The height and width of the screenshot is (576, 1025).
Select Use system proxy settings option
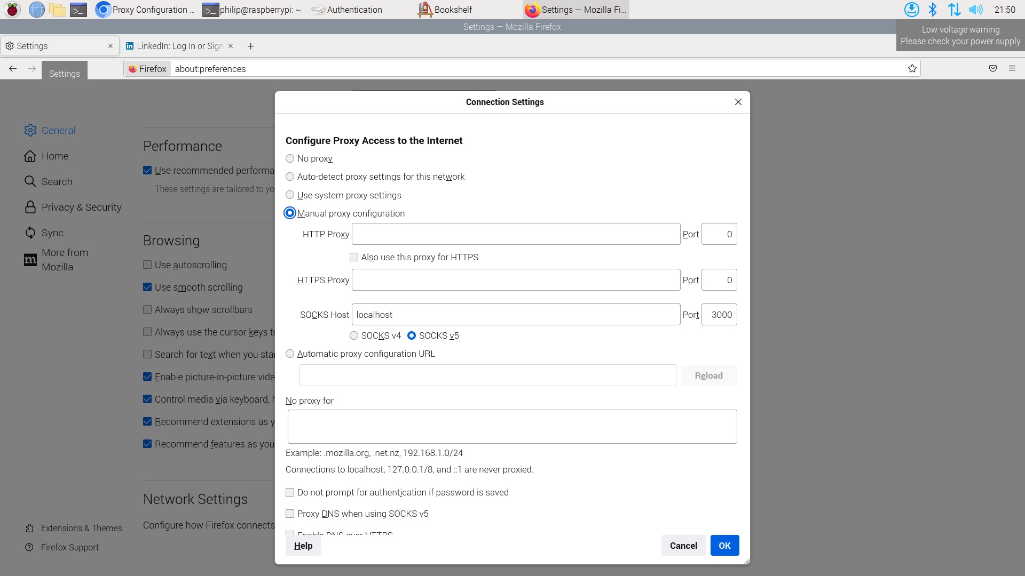coord(290,195)
